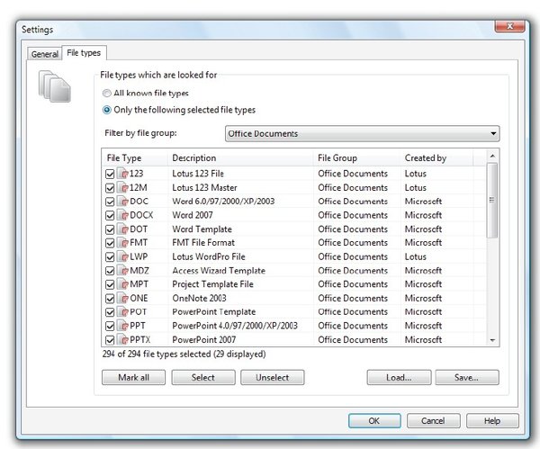
Task: Click the file icon next to DOT
Action: coord(122,229)
